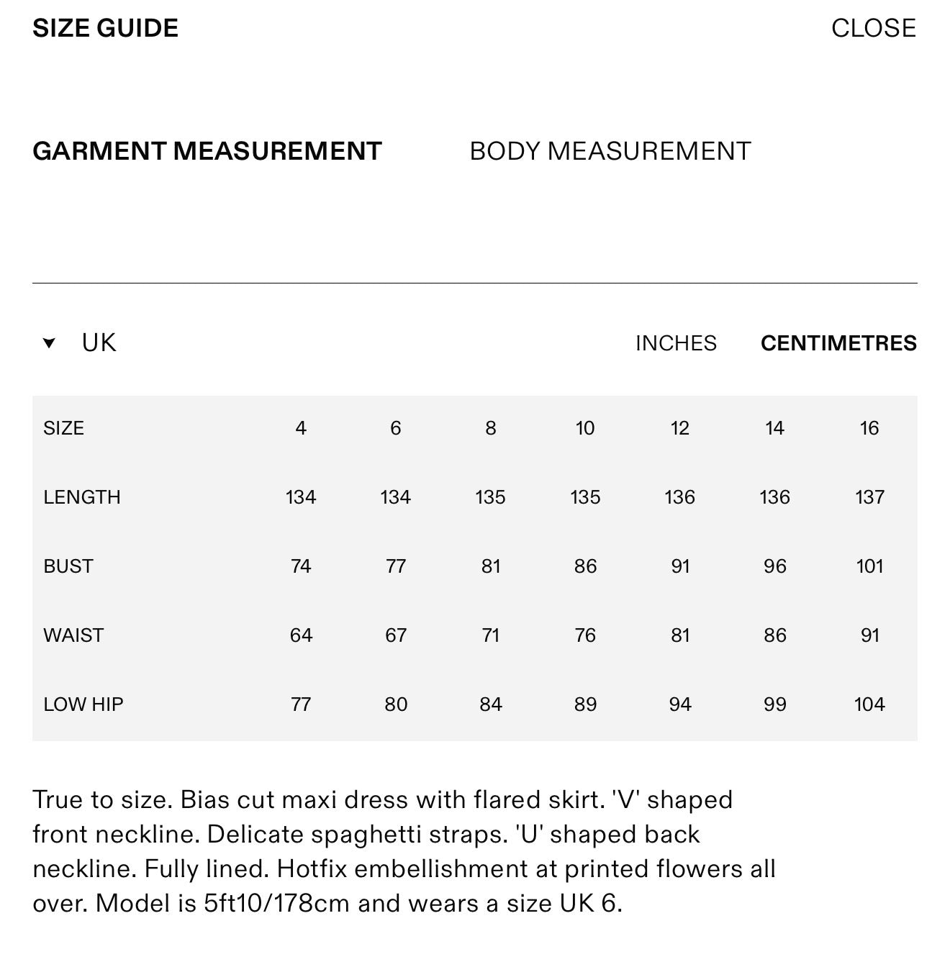Click size 4 column header
This screenshot has width=950, height=980.
301,428
